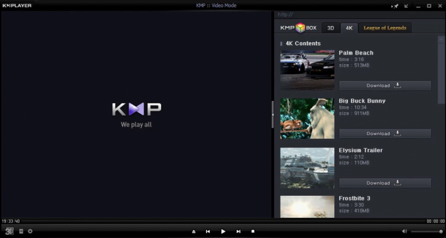The height and width of the screenshot is (238, 446).
Task: Click the eject/open file button
Action: point(194,231)
